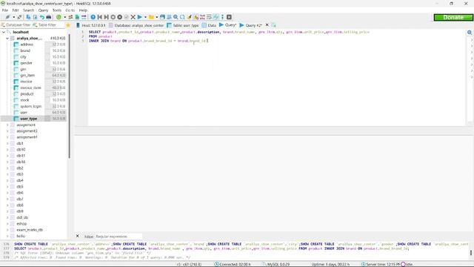Open dropdown arrow beside run query icon

[x=145, y=17]
